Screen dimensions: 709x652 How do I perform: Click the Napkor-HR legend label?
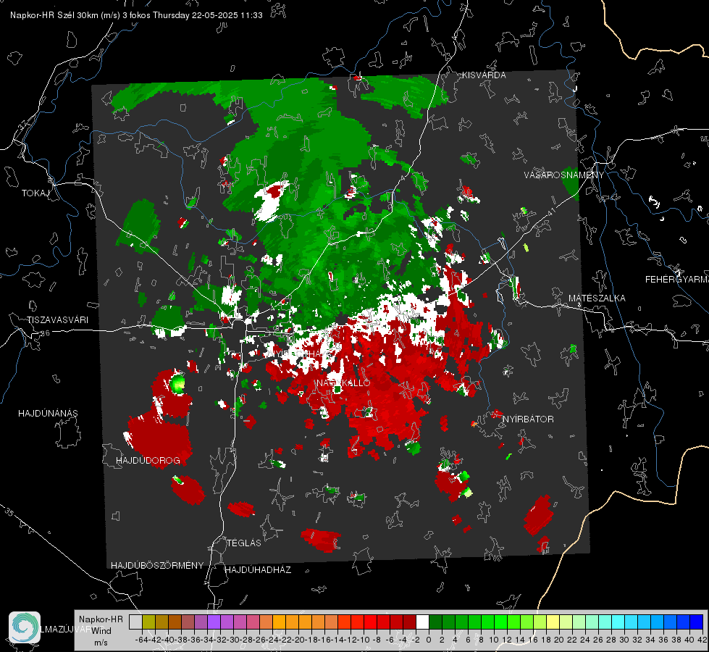pyautogui.click(x=101, y=619)
